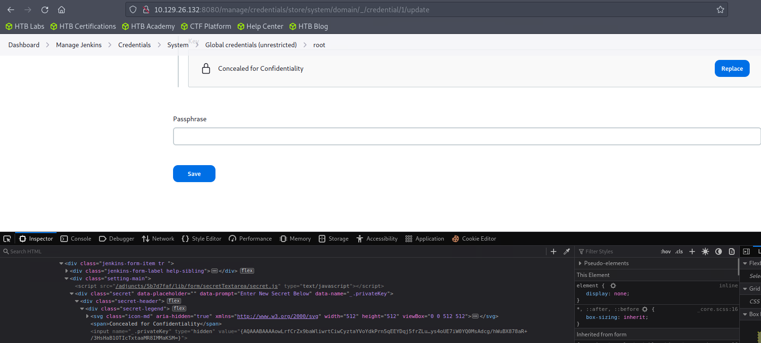Open the _core.scss:16 source link

coord(718,310)
